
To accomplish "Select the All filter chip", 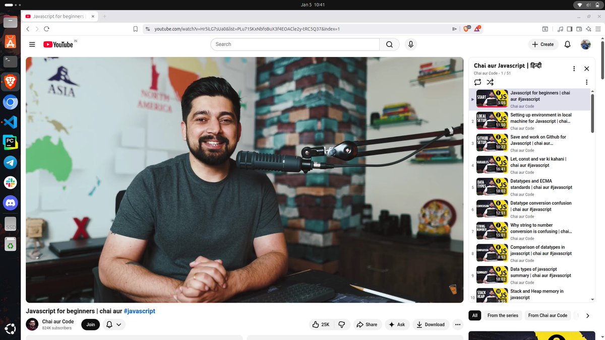I will (x=474, y=315).
